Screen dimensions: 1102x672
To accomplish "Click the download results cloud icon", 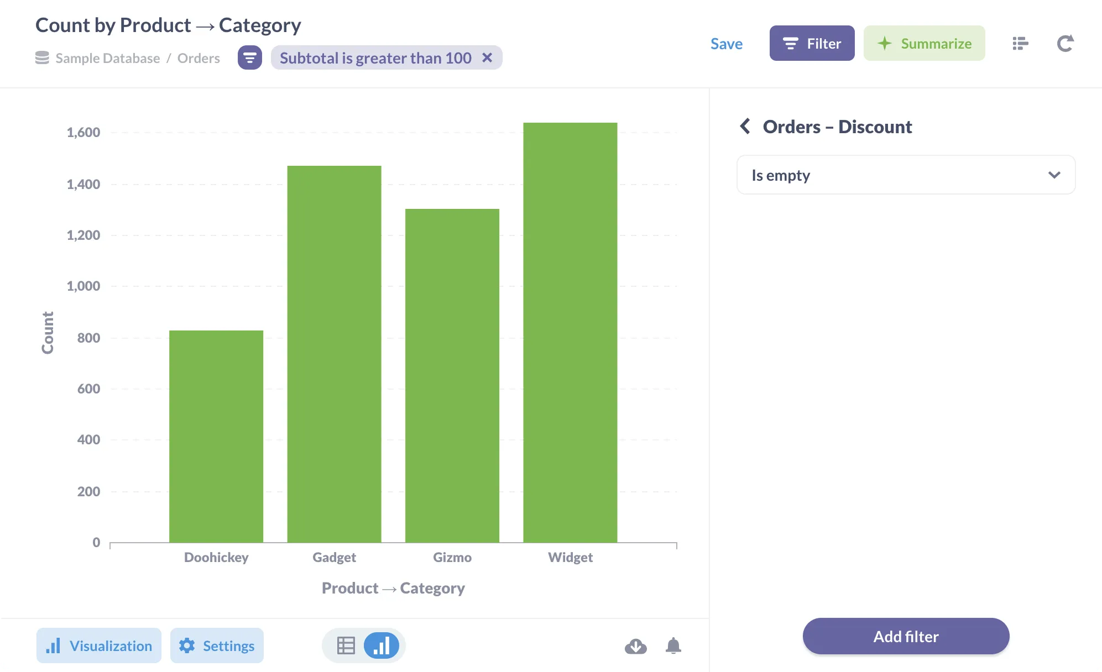I will (x=635, y=645).
